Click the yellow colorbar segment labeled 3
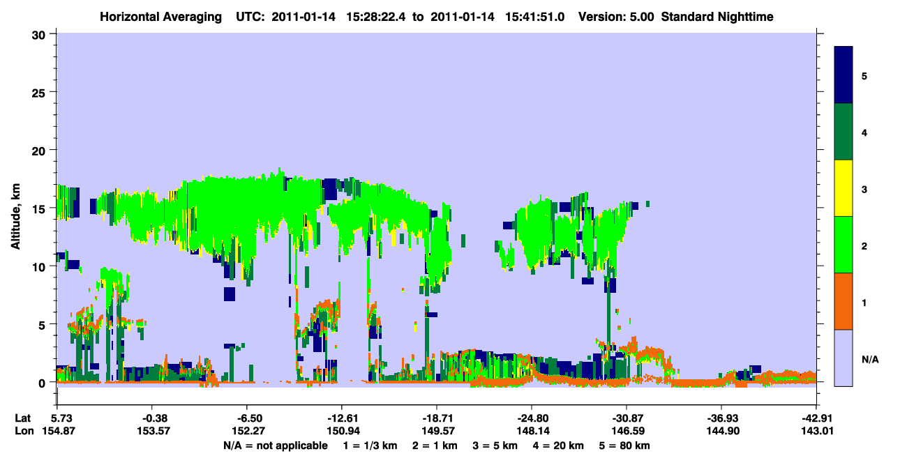The width and height of the screenshot is (907, 465). coord(844,188)
